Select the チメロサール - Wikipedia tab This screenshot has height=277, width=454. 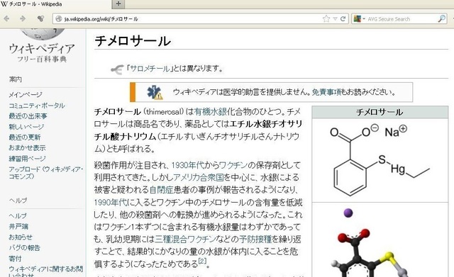coord(55,4)
